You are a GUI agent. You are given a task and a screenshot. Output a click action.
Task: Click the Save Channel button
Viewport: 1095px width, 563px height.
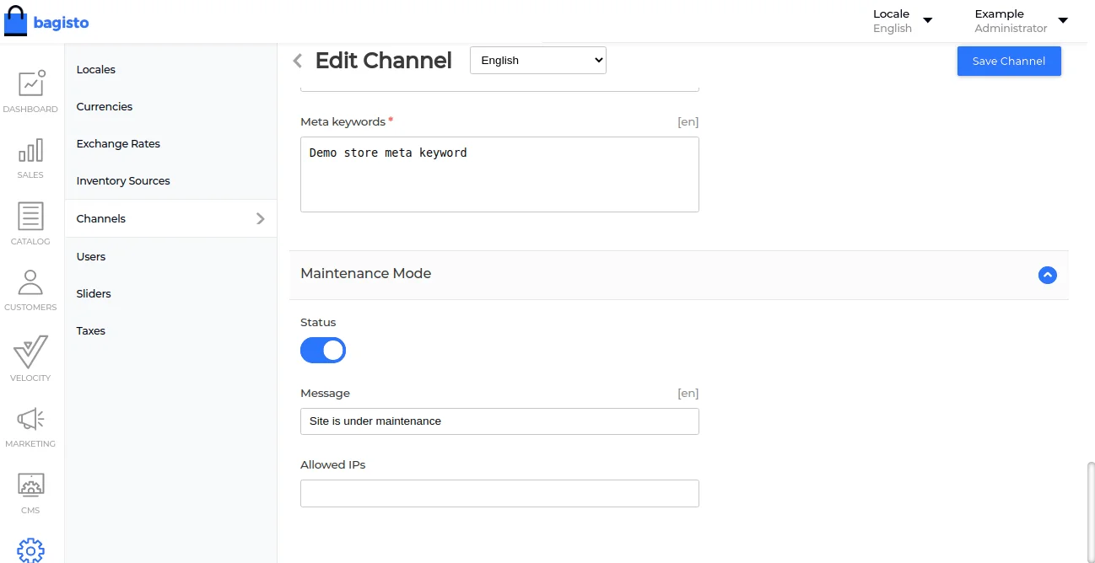[x=1008, y=61]
